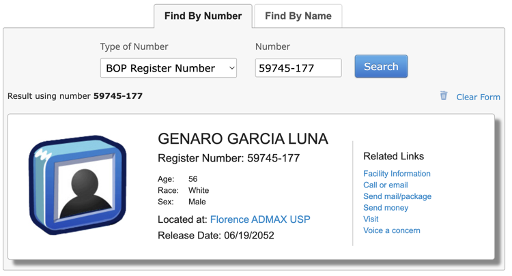The width and height of the screenshot is (512, 276).
Task: Focus the Number input field
Action: coord(298,68)
